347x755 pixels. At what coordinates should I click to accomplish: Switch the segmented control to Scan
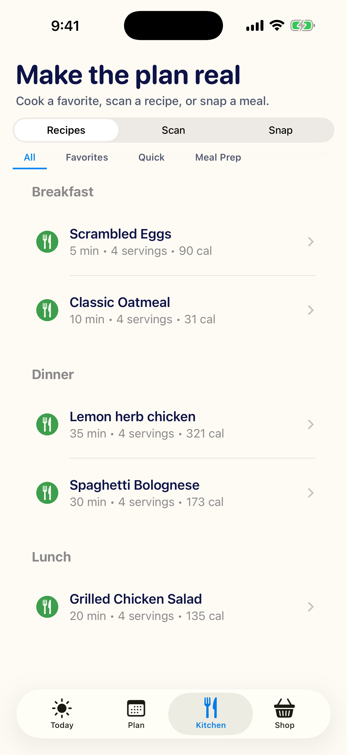[173, 130]
